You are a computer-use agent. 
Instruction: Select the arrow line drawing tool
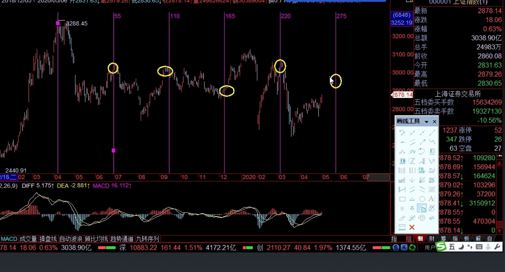[x=422, y=142]
